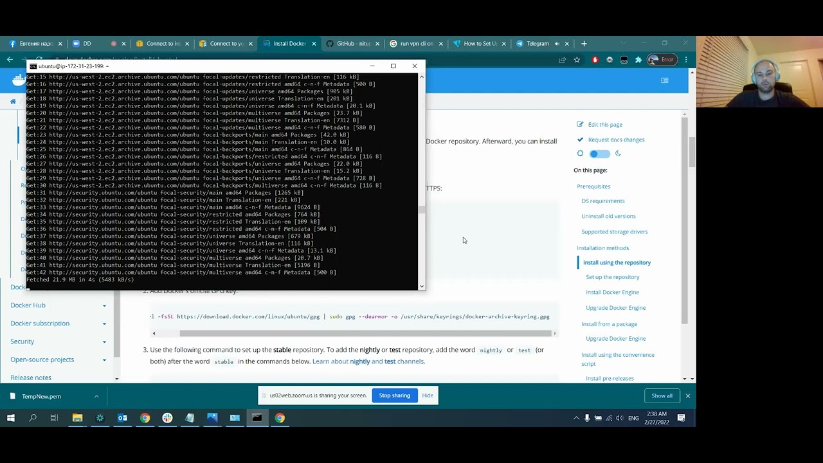The width and height of the screenshot is (823, 463).
Task: Open the Windows Start menu
Action: [x=11, y=418]
